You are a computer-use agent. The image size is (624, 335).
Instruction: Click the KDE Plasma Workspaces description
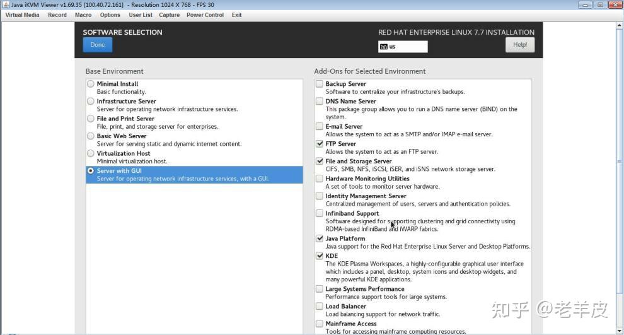[425, 272]
